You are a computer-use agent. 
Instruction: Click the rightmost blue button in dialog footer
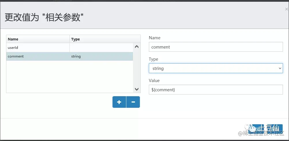(274, 129)
